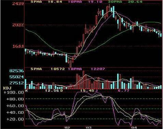Select the 5PMA label beside 18.84
Screen dimensions: 163x129
coord(36,2)
